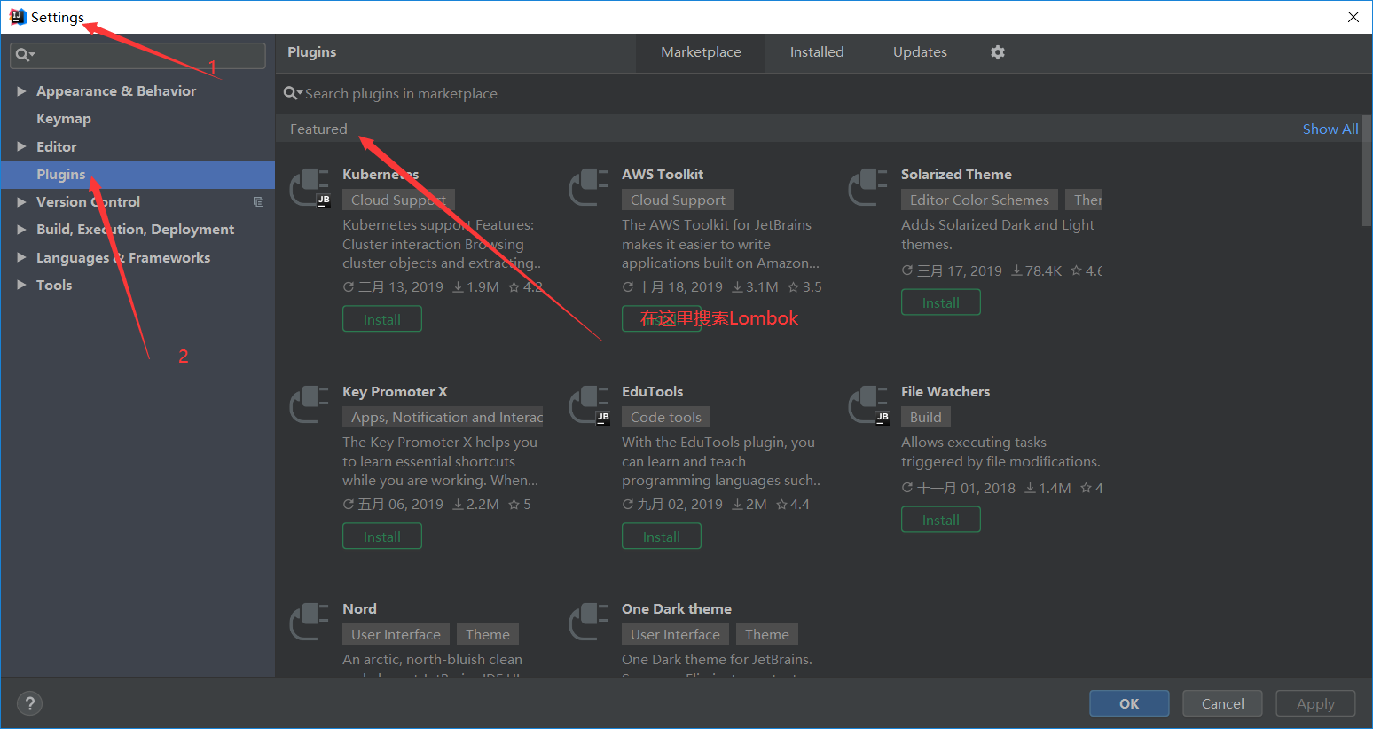
Task: Click the Solarized Theme plugin icon
Action: 868,187
